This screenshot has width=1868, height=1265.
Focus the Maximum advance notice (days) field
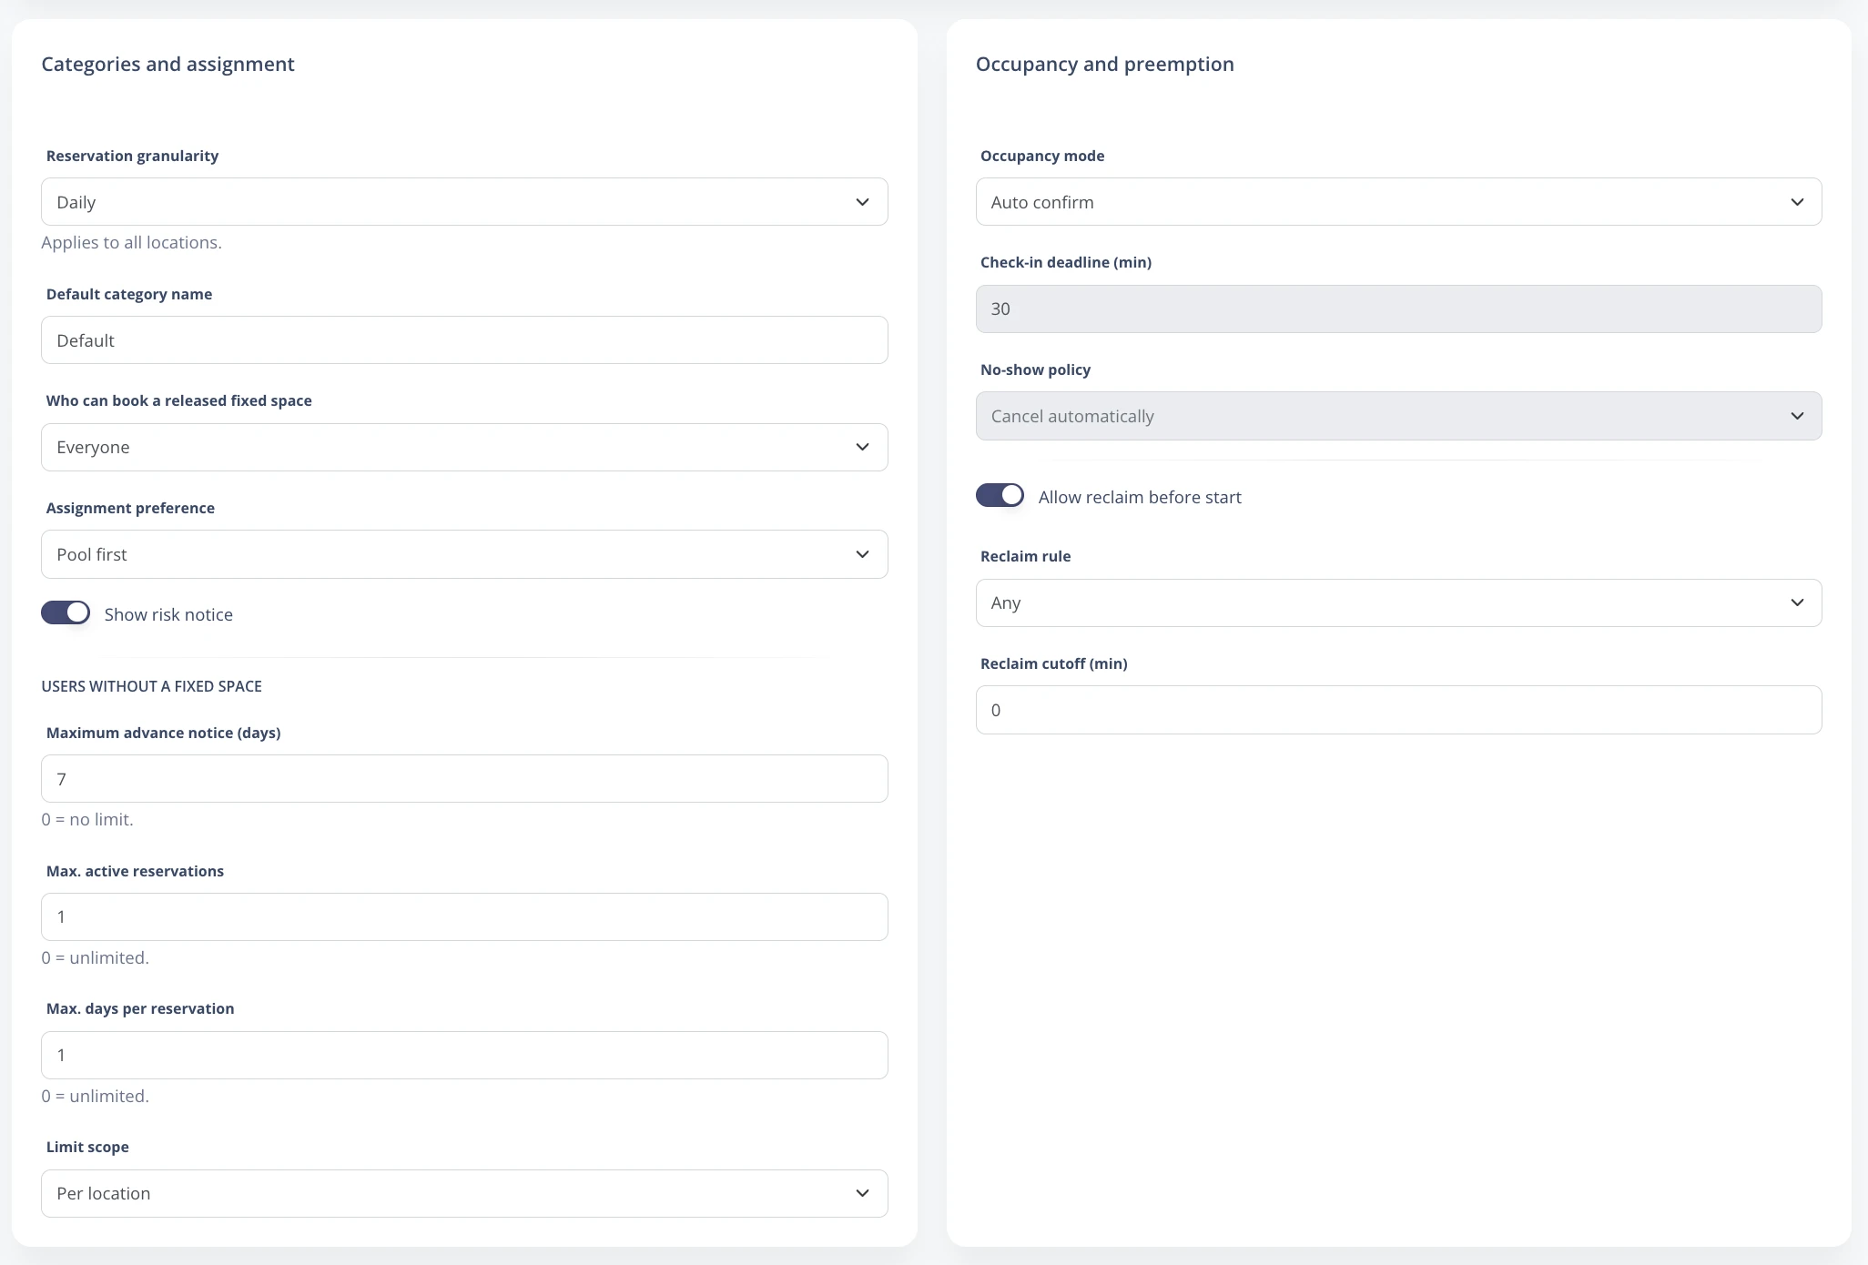(464, 779)
